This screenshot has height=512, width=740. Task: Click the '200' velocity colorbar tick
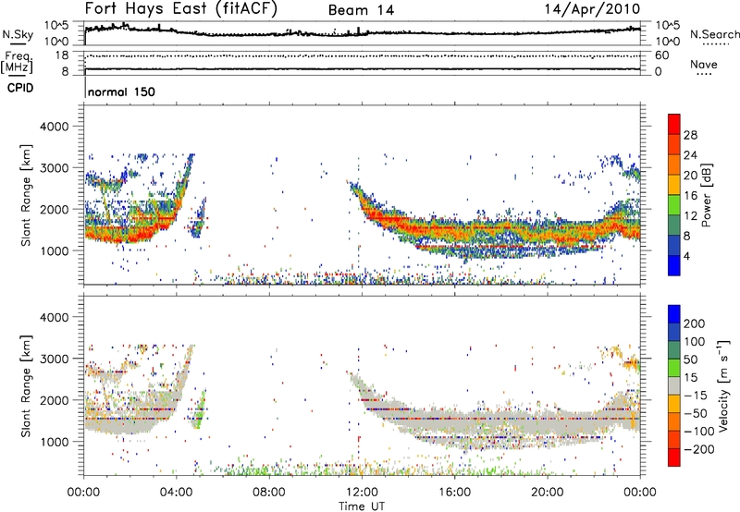tap(695, 323)
